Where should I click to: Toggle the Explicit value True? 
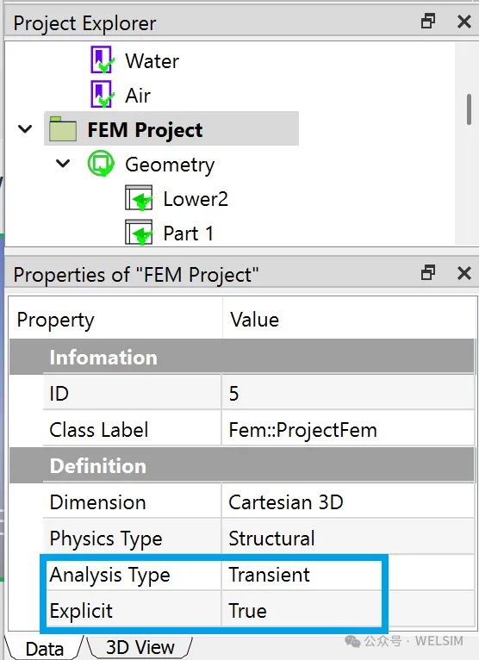coord(348,610)
